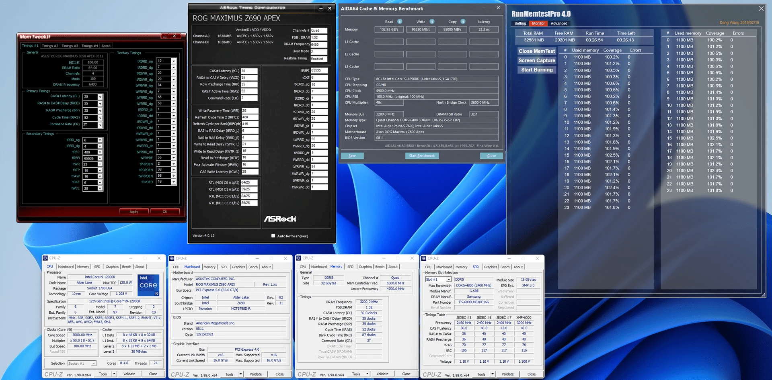The height and width of the screenshot is (380, 772).
Task: Click Start Burning in RunMemtestPro
Action: coord(537,70)
